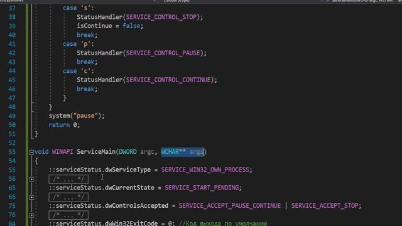Click SERVICE_ACCEPT_STOP constant
This screenshot has height=226, width=402.
point(325,205)
